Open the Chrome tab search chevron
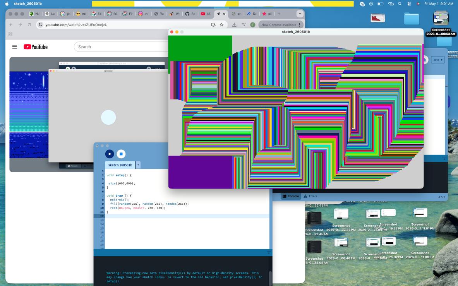The image size is (458, 286). pos(300,14)
